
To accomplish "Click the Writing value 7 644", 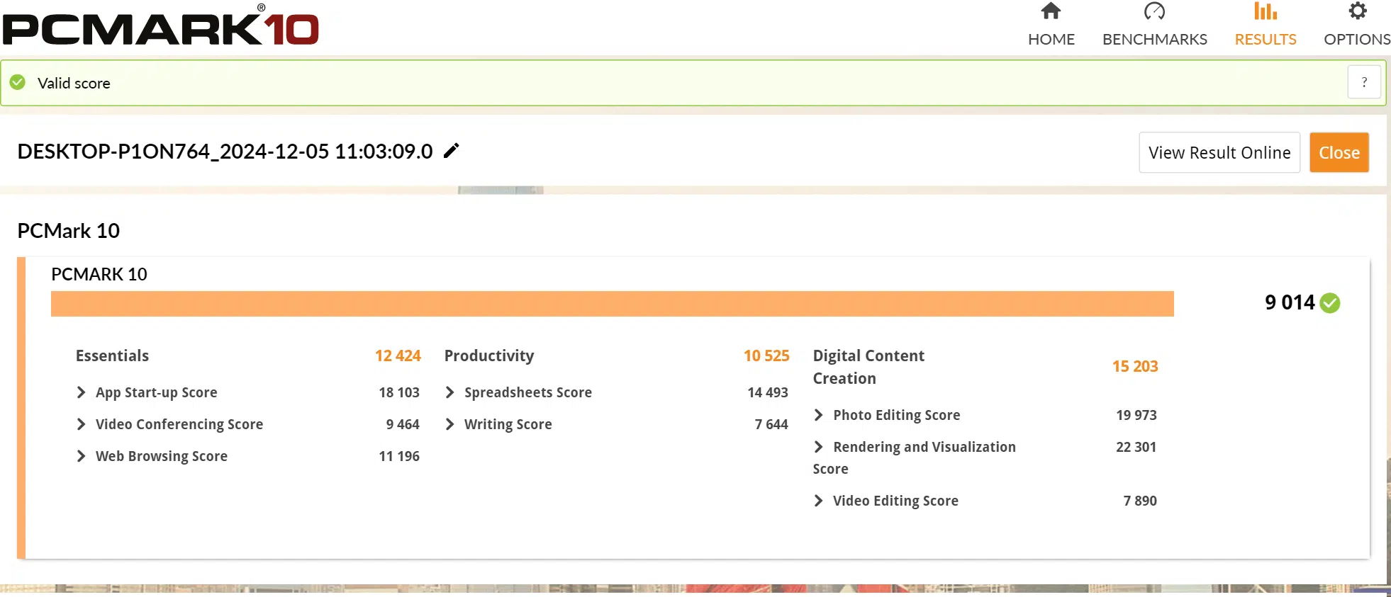I will click(771, 424).
